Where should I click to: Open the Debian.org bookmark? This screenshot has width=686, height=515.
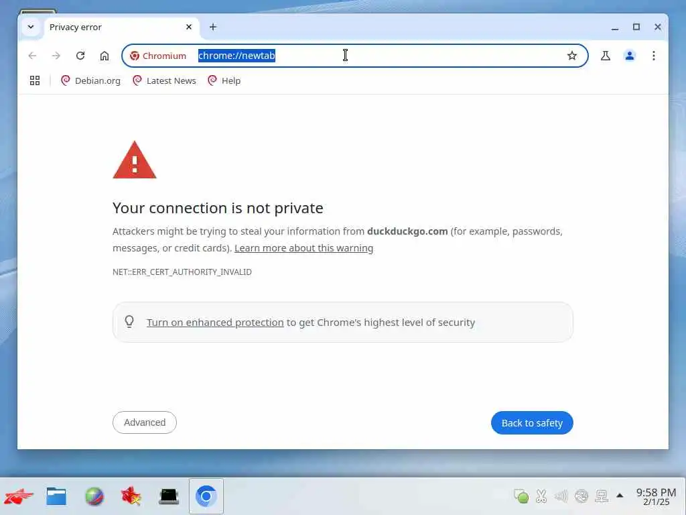(x=90, y=80)
